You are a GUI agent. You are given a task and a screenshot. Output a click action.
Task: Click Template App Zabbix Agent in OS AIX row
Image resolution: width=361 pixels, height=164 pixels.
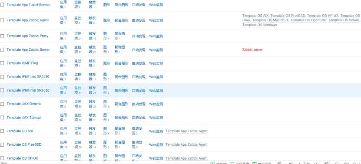click(x=186, y=131)
